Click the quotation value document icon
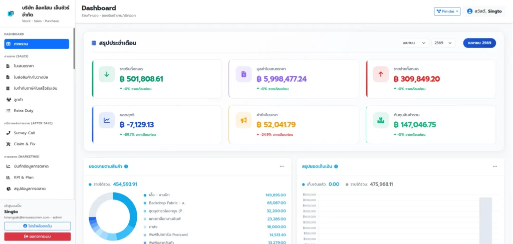 (x=244, y=74)
